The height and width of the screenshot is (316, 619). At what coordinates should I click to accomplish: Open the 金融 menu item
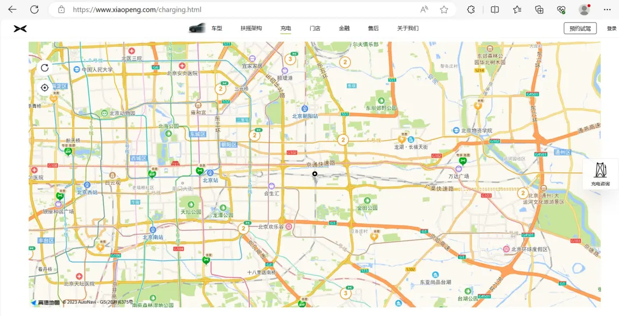[x=344, y=29]
